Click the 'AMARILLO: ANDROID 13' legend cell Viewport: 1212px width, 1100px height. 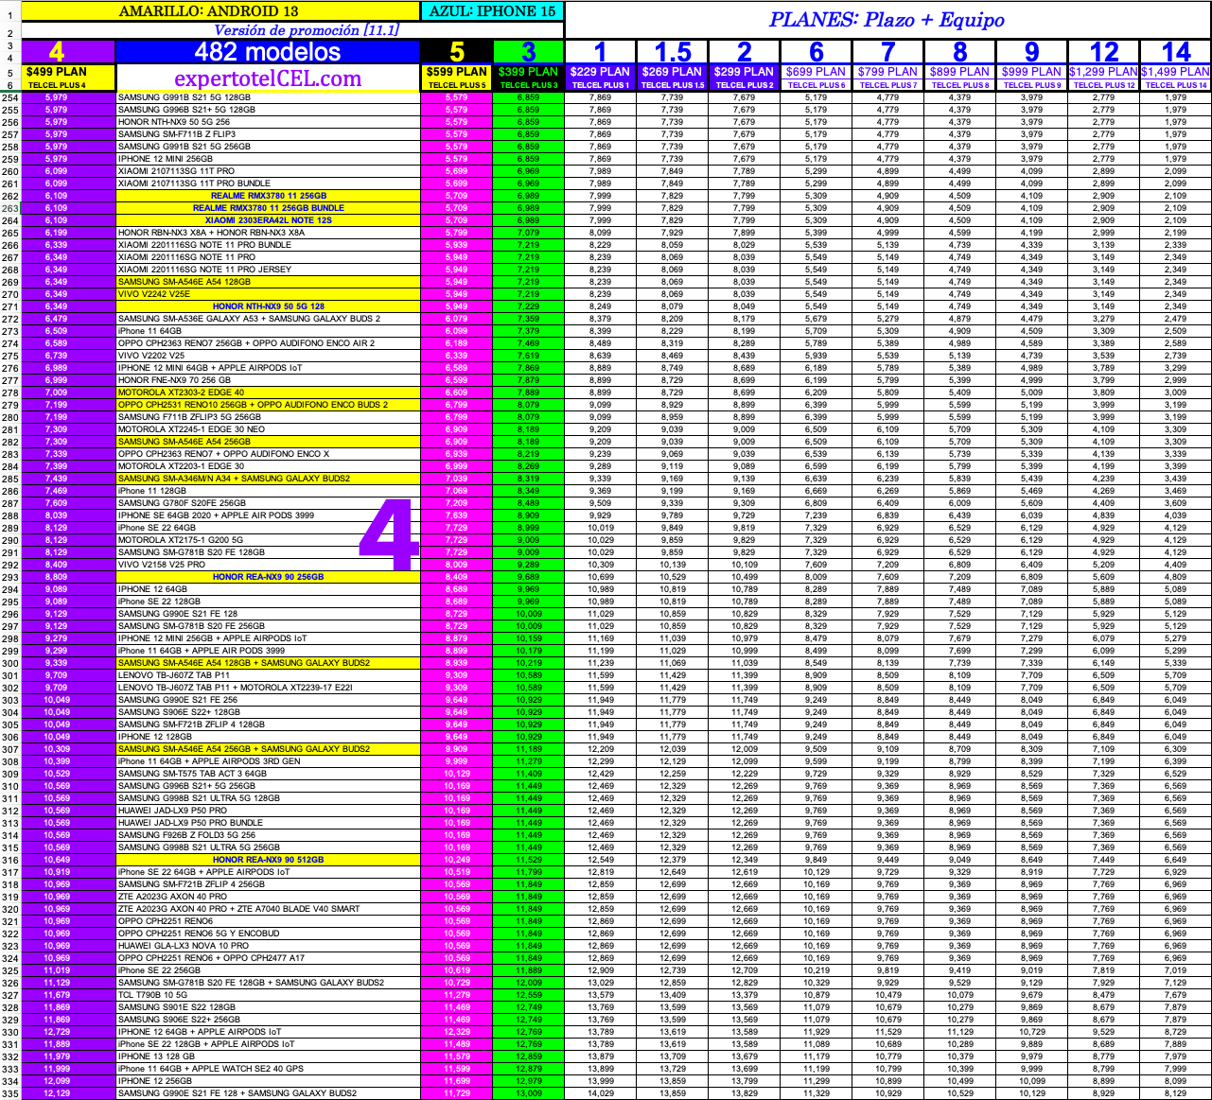pyautogui.click(x=209, y=11)
